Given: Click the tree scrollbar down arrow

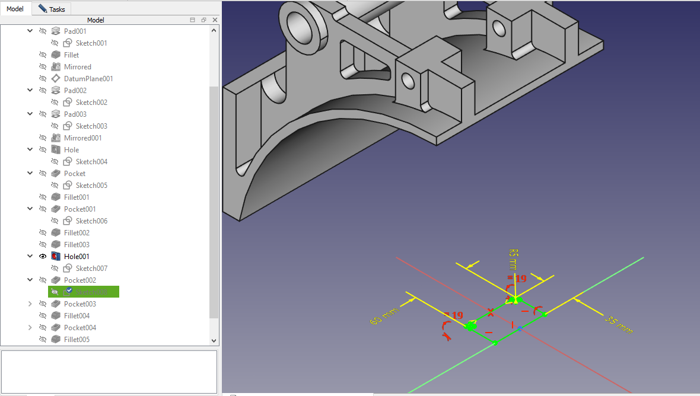Looking at the screenshot, I should pos(214,340).
